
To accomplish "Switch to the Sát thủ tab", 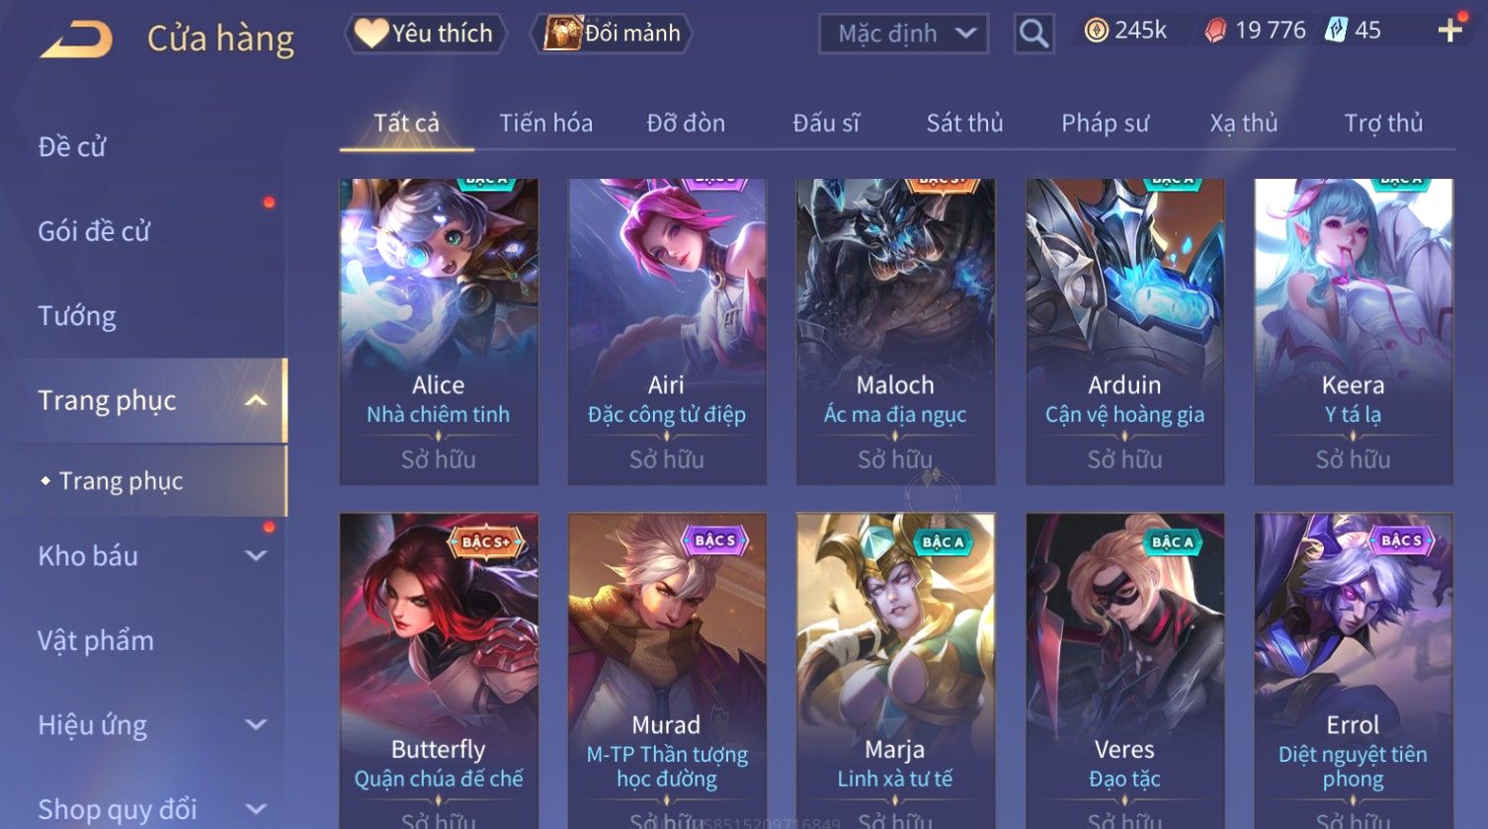I will click(x=964, y=123).
